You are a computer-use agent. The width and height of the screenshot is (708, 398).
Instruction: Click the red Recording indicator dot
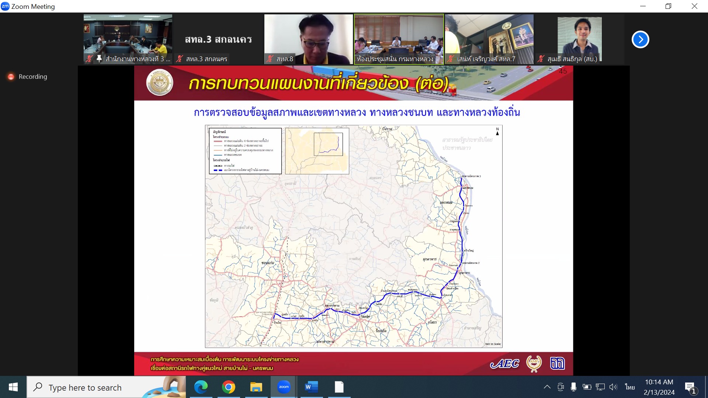11,77
